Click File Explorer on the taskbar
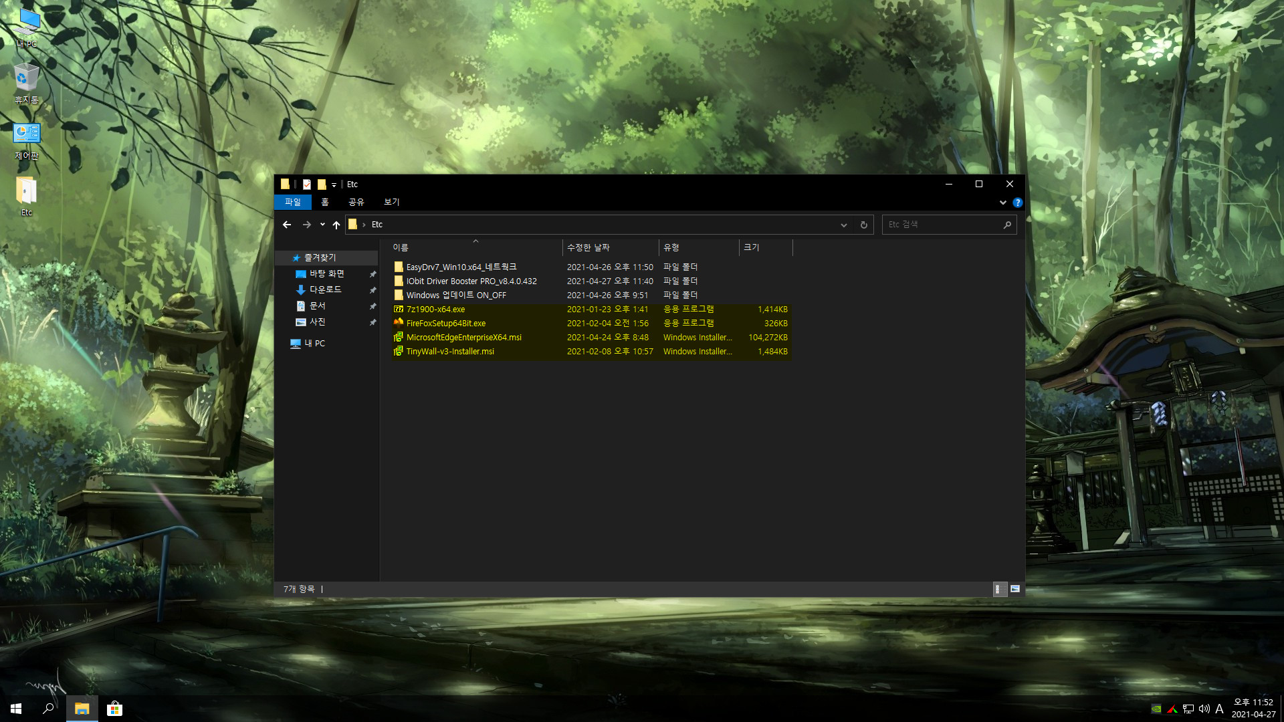 (x=82, y=709)
